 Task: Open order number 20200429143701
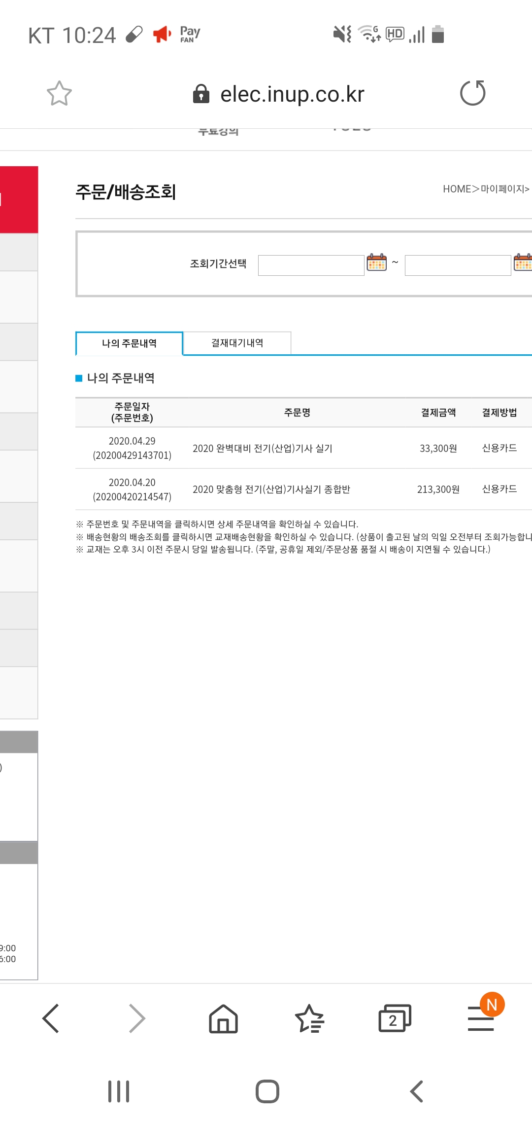click(x=132, y=455)
